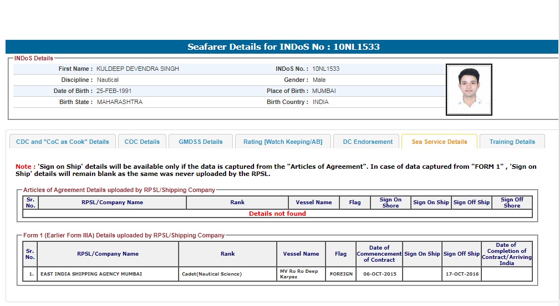Select the name KULDEEP DEVENDRA SINGH
Image resolution: width=560 pixels, height=306 pixels.
(138, 69)
